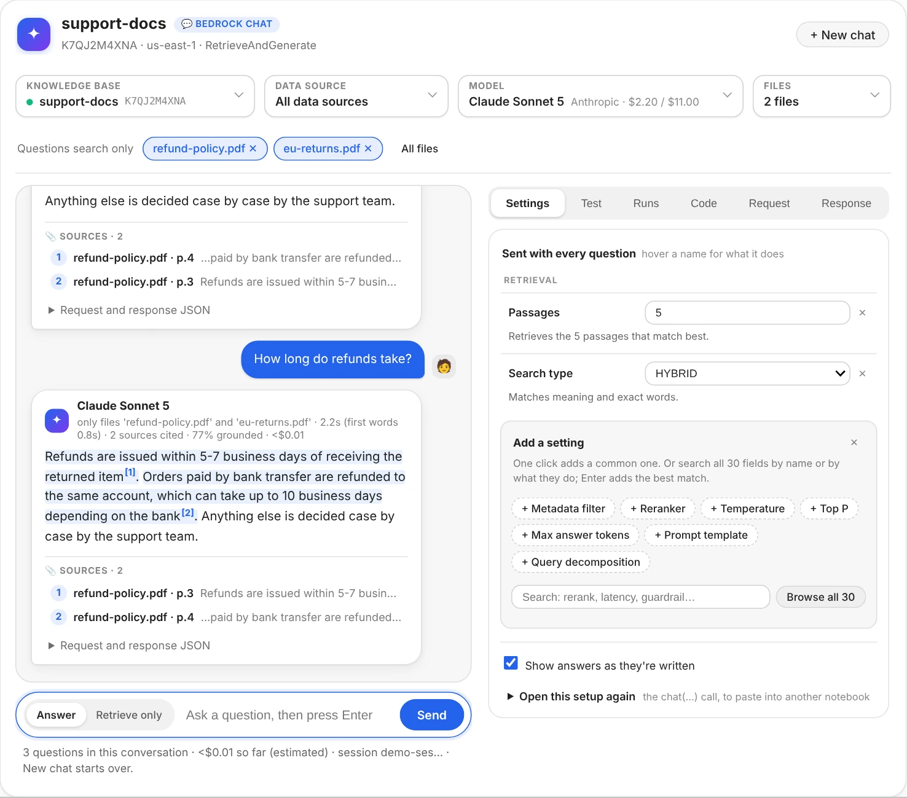This screenshot has height=798, width=907.
Task: Switch to the Runs tab
Action: coord(646,203)
